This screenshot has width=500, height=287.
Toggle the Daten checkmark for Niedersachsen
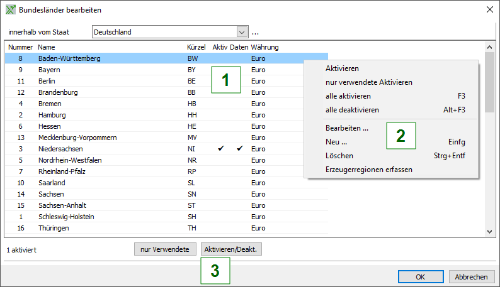pyautogui.click(x=239, y=149)
